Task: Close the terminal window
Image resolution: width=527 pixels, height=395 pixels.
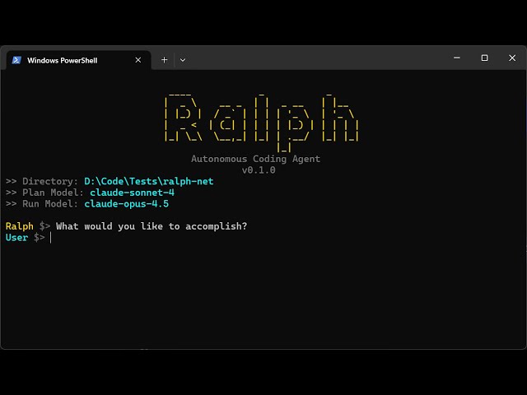Action: point(512,58)
